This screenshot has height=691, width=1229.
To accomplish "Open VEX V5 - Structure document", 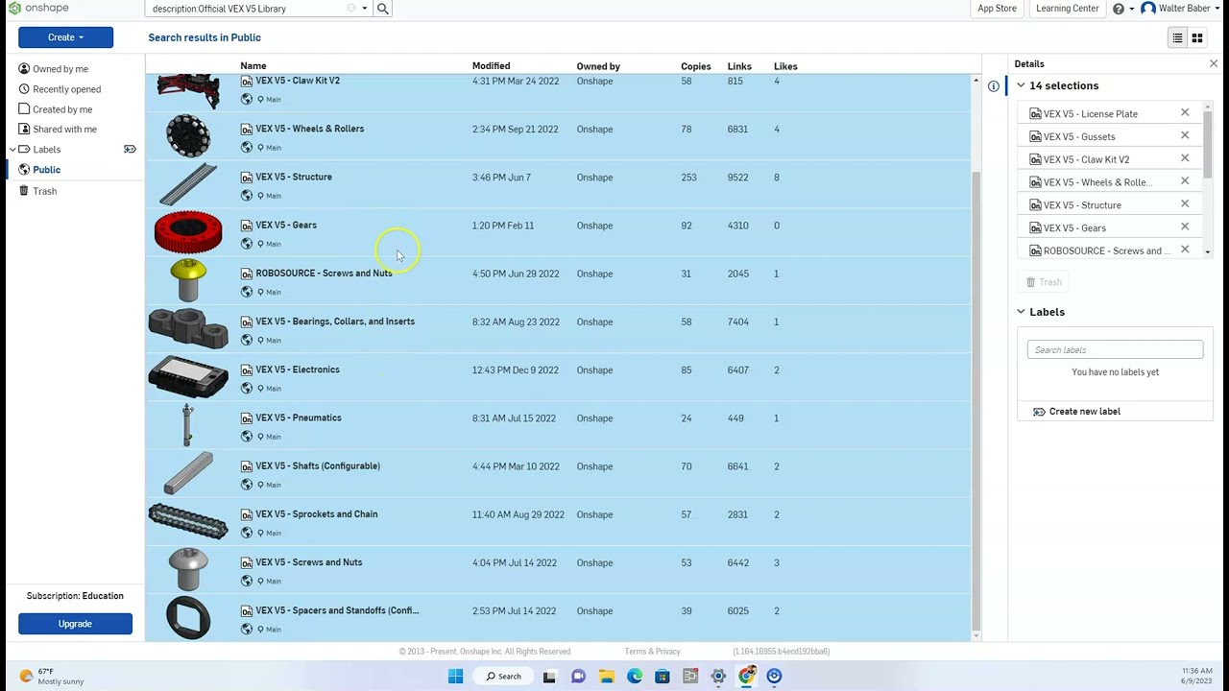I will click(294, 177).
